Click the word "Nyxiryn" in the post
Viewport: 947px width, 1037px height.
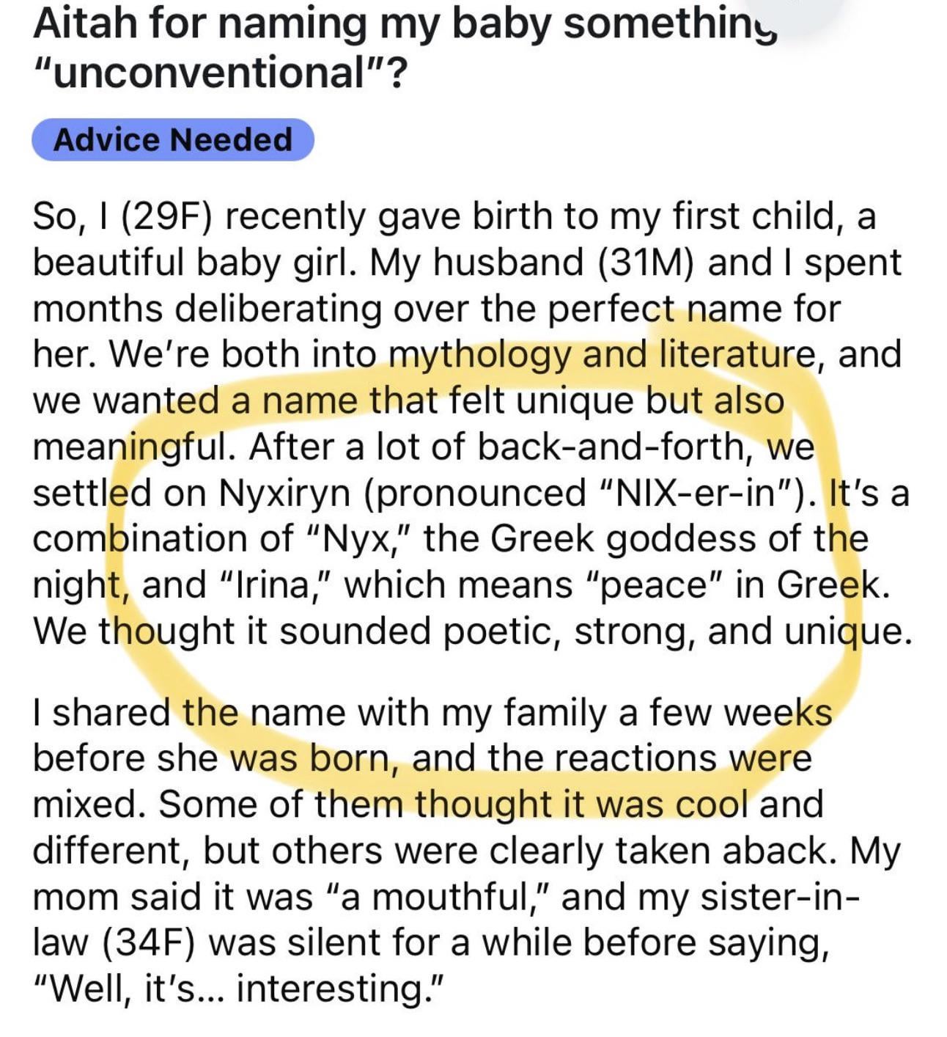coord(284,494)
